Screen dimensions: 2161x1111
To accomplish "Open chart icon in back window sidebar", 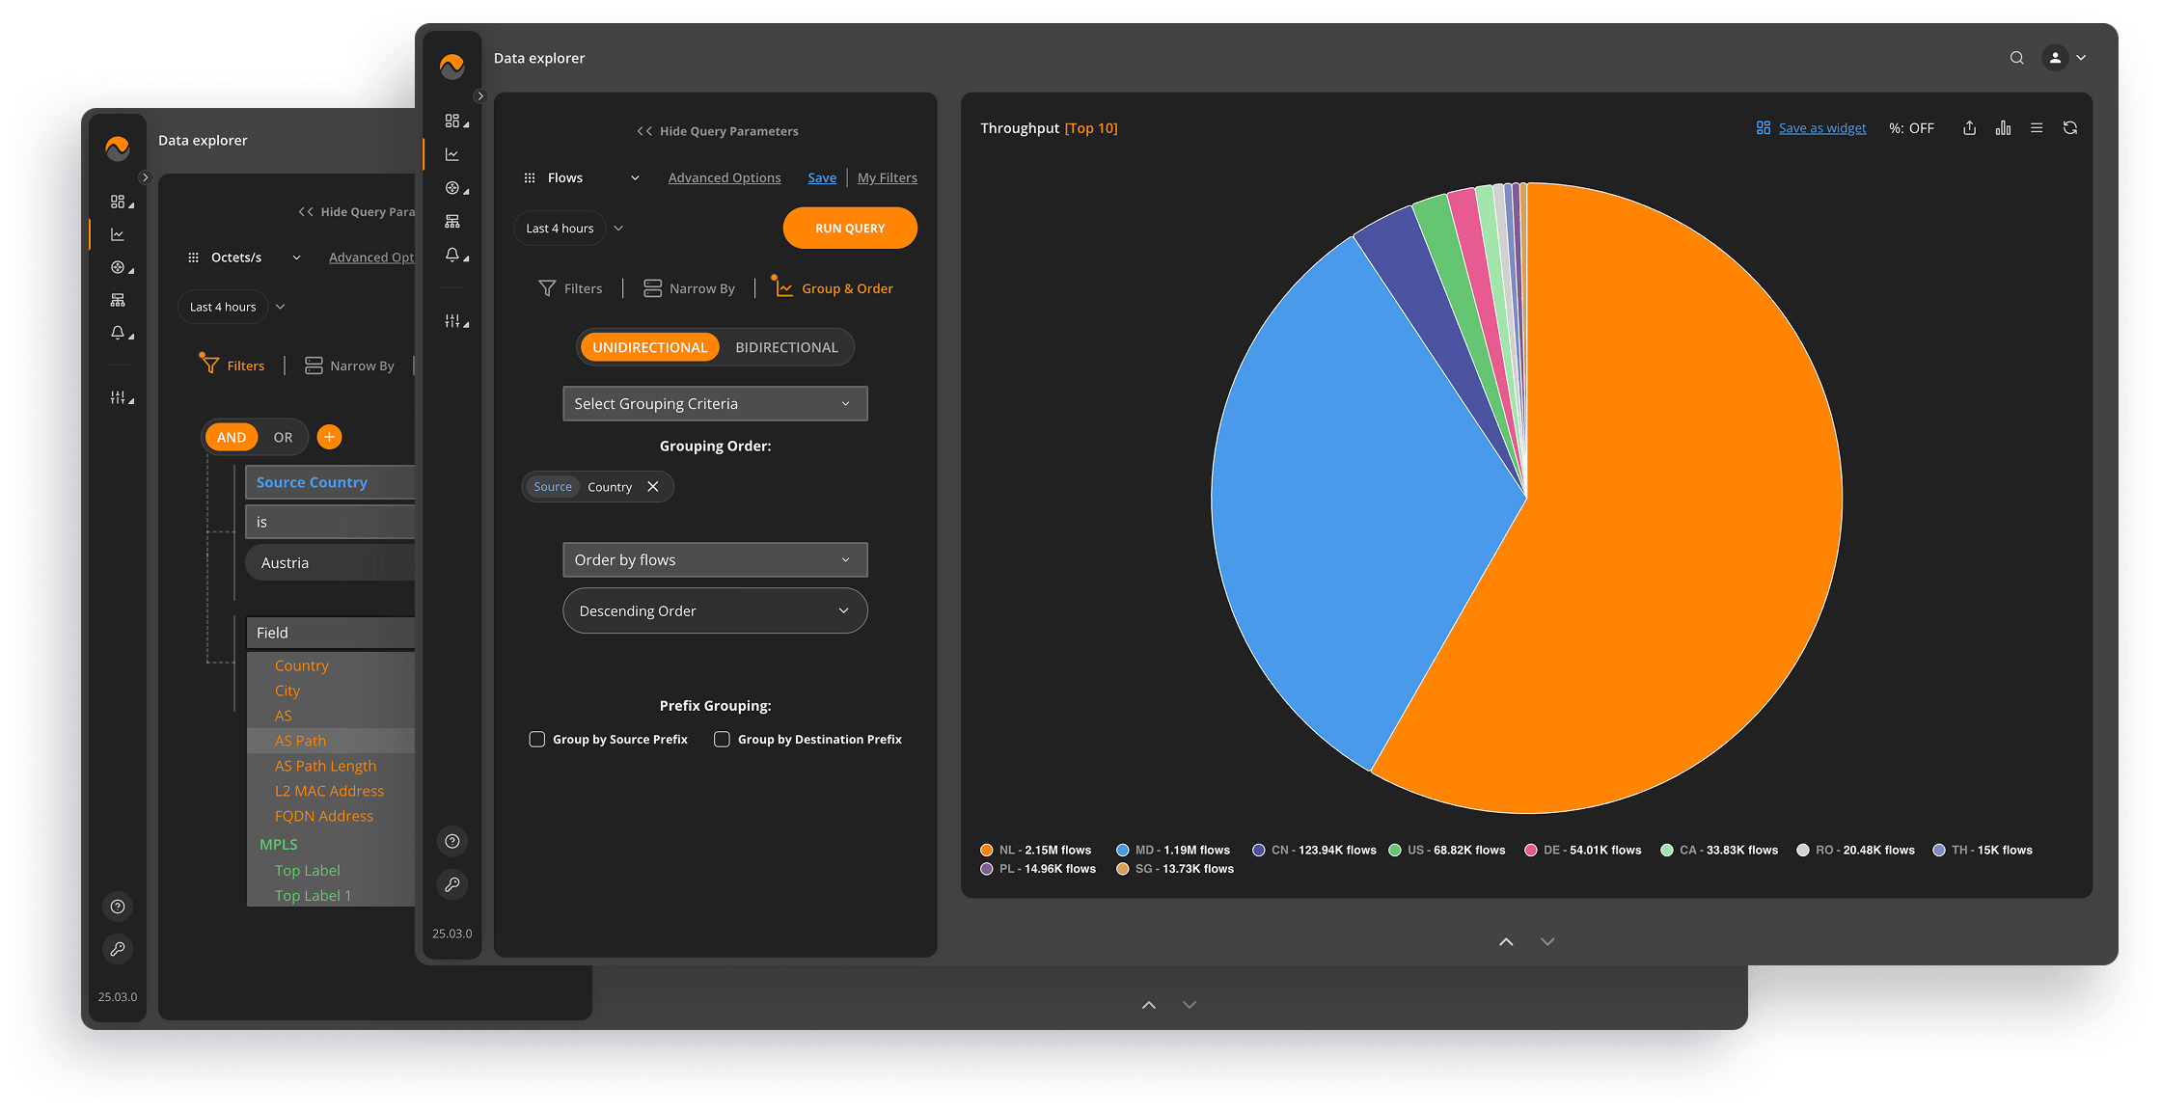I will point(118,234).
